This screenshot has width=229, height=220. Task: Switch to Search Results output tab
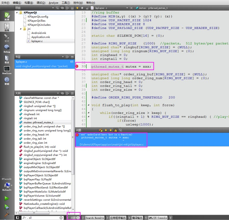tap(93, 218)
